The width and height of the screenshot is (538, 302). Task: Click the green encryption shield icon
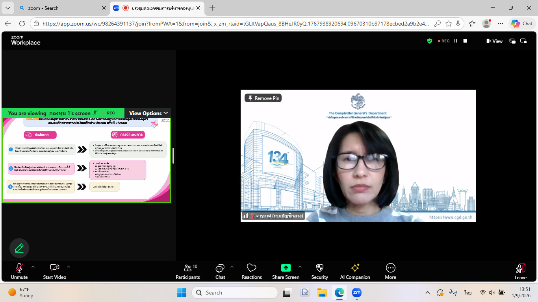[x=430, y=41]
